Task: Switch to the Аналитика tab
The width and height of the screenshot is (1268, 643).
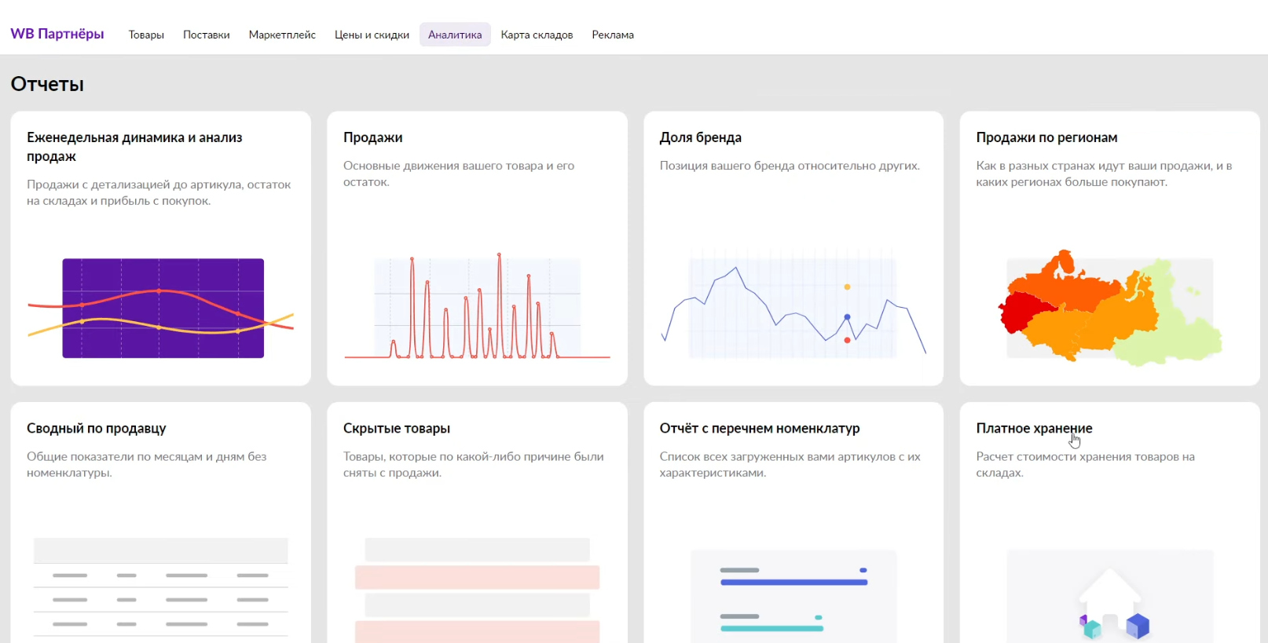Action: pyautogui.click(x=455, y=35)
